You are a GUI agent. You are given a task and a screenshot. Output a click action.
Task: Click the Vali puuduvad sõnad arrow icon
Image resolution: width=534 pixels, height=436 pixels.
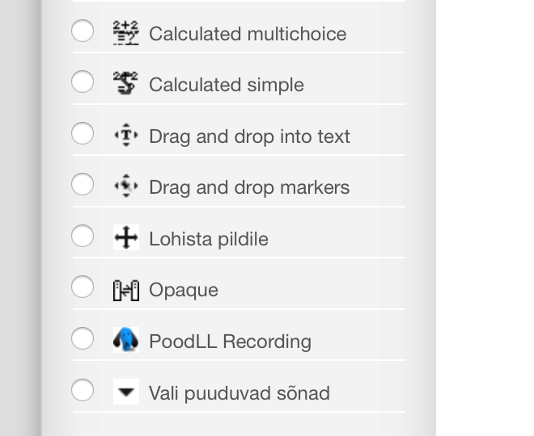(126, 392)
